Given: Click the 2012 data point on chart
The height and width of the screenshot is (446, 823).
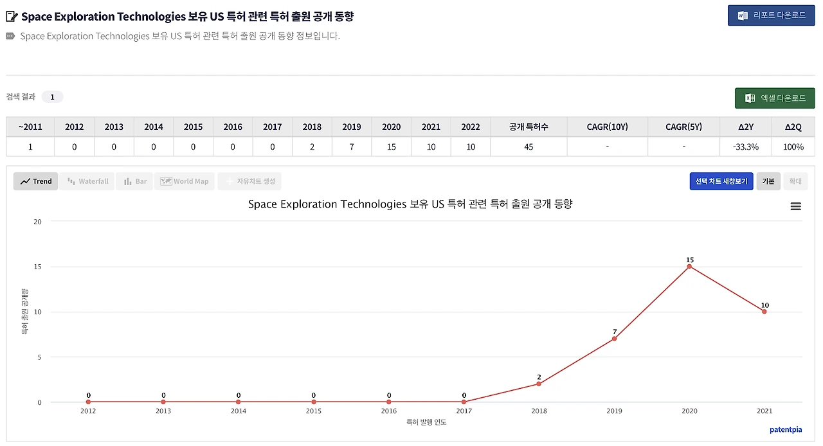Looking at the screenshot, I should pyautogui.click(x=88, y=402).
